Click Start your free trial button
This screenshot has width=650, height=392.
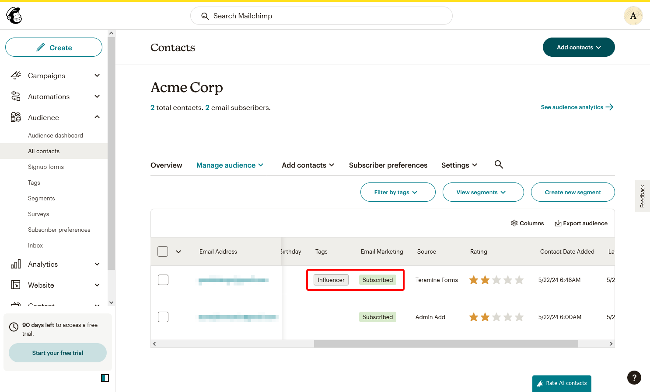coord(58,353)
